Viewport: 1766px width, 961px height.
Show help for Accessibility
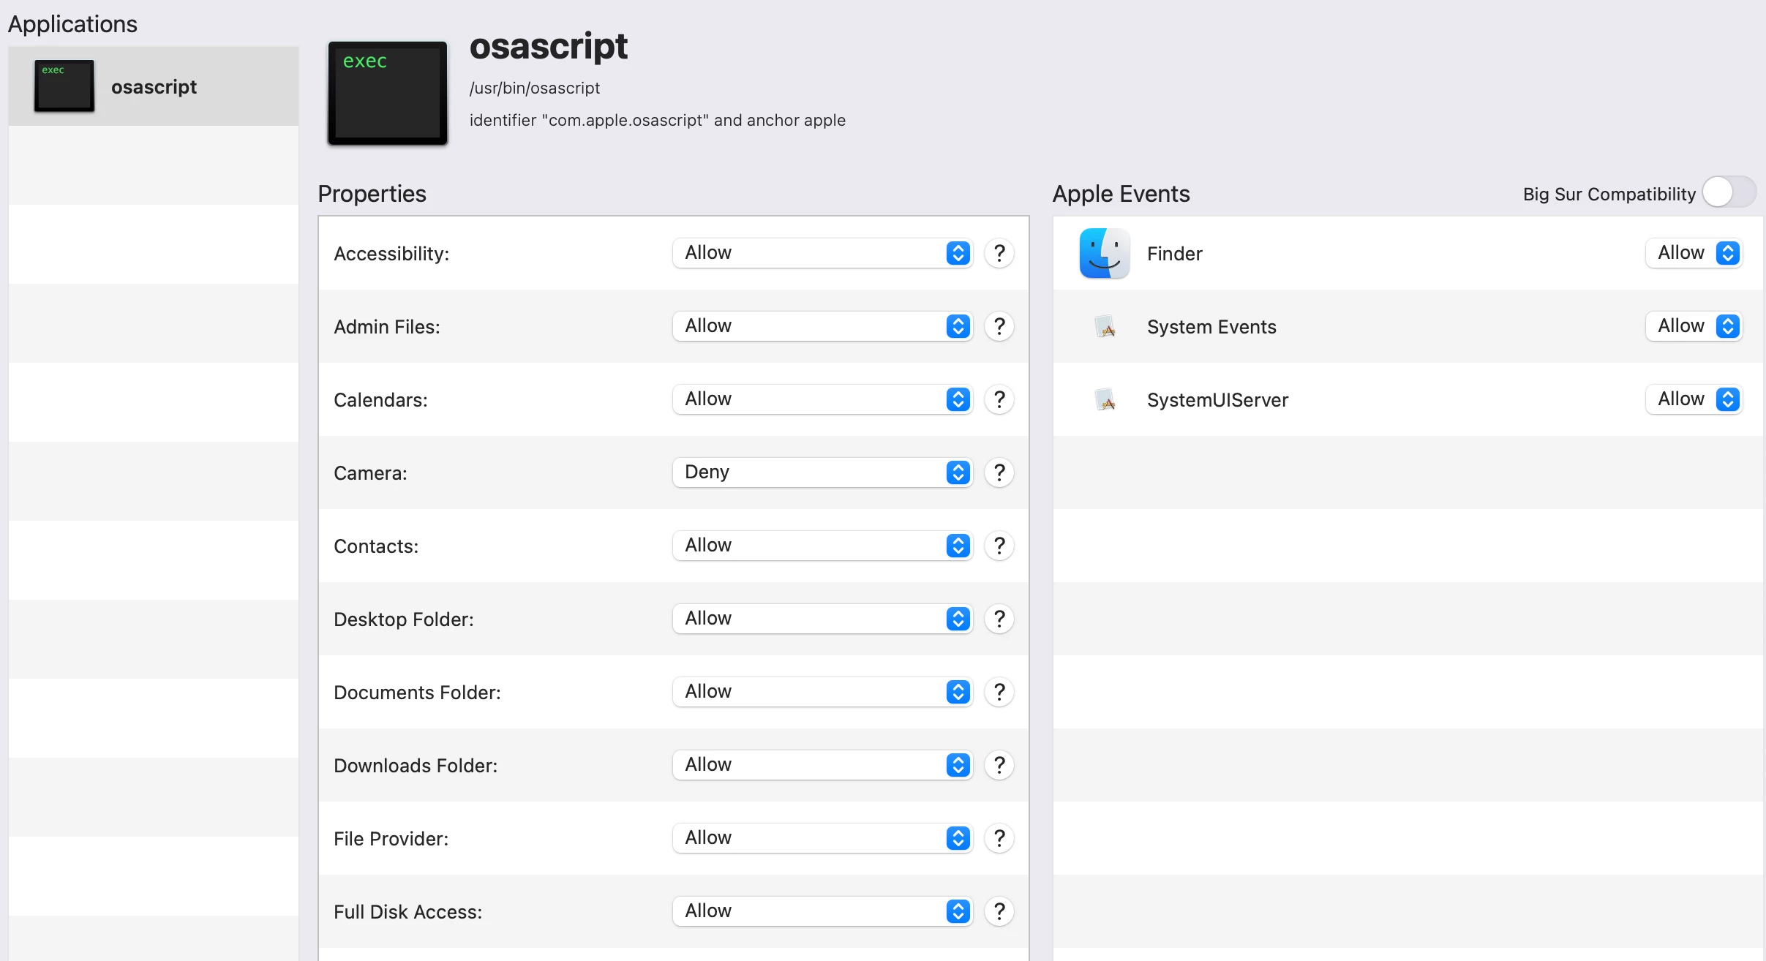pyautogui.click(x=999, y=253)
